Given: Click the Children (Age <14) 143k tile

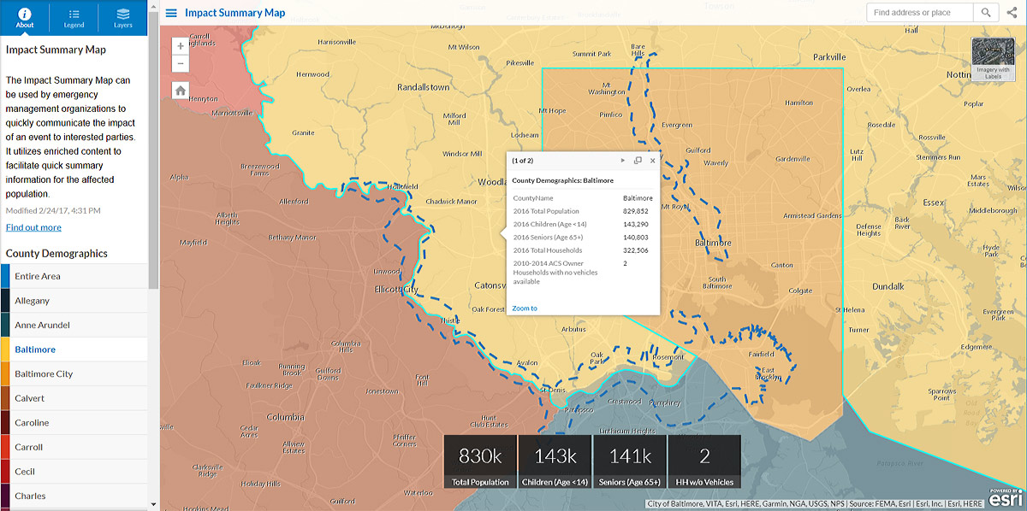Looking at the screenshot, I should [x=555, y=462].
